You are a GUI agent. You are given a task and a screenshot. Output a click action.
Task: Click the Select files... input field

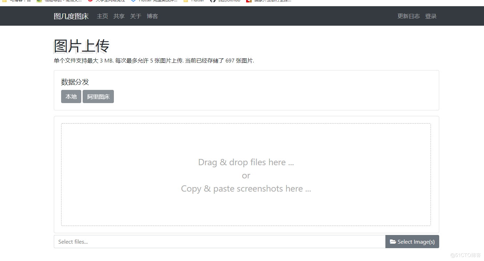coord(220,242)
